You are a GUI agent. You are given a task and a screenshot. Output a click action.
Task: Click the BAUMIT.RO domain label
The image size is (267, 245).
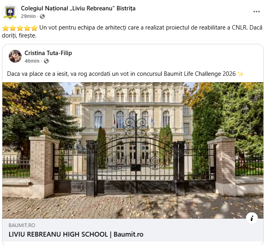coord(22,225)
